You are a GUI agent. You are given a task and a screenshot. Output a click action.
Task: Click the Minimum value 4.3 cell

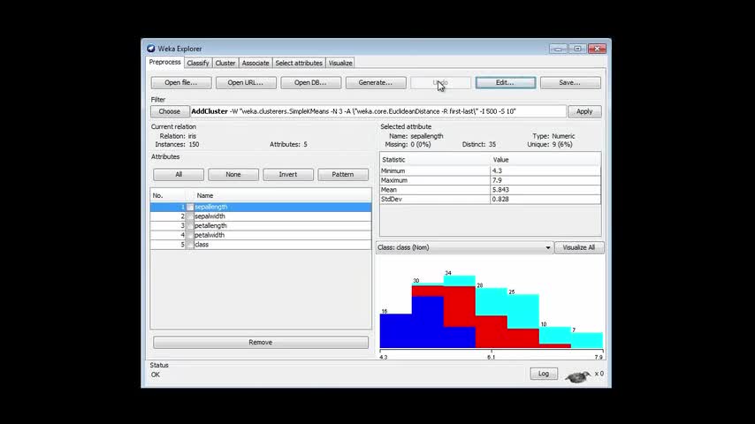[x=545, y=170]
